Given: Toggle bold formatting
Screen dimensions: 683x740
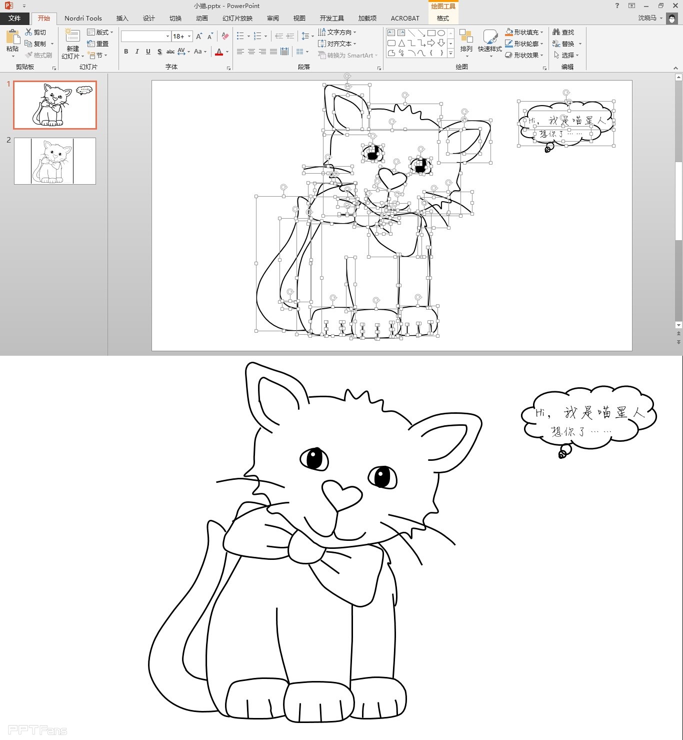Looking at the screenshot, I should (x=126, y=52).
